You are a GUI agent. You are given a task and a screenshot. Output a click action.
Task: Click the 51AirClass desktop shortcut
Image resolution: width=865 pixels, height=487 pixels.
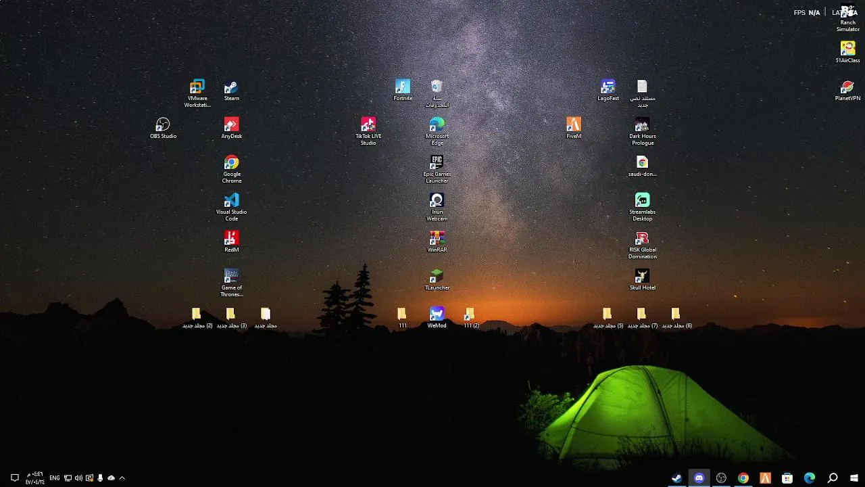847,53
